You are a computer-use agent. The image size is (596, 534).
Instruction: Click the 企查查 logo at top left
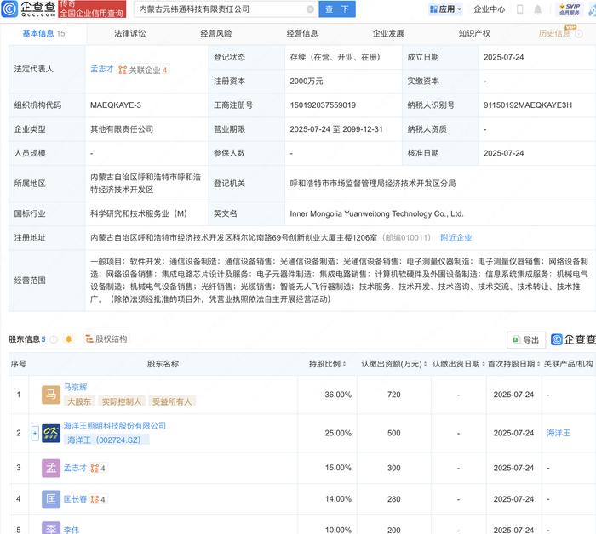(28, 9)
